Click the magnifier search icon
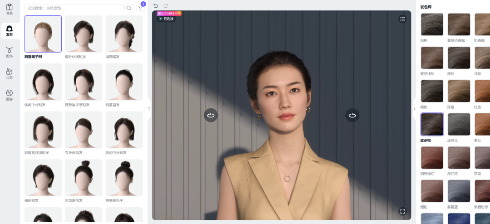 click(129, 8)
